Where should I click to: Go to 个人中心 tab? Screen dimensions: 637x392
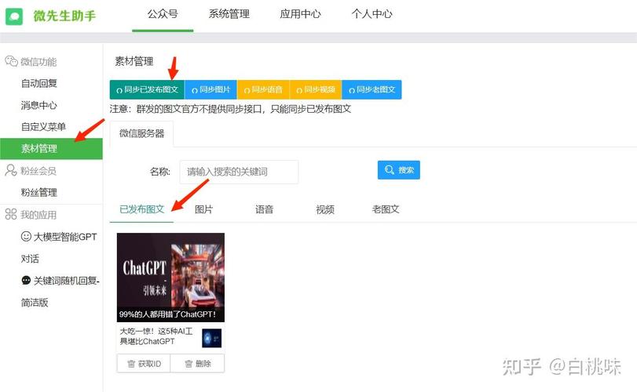pyautogui.click(x=372, y=14)
